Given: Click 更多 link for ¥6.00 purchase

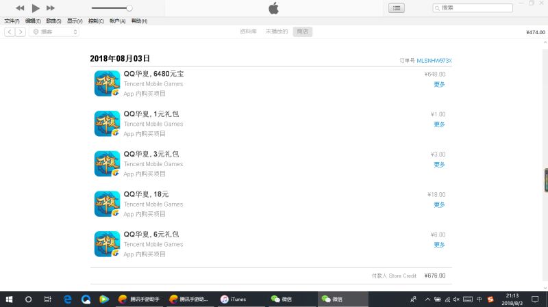Looking at the screenshot, I should point(439,245).
